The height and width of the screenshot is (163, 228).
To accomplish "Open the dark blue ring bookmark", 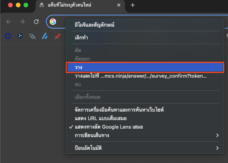I will point(8,36).
